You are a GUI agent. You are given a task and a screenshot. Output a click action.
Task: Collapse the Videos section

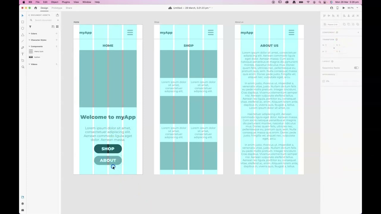(29, 64)
